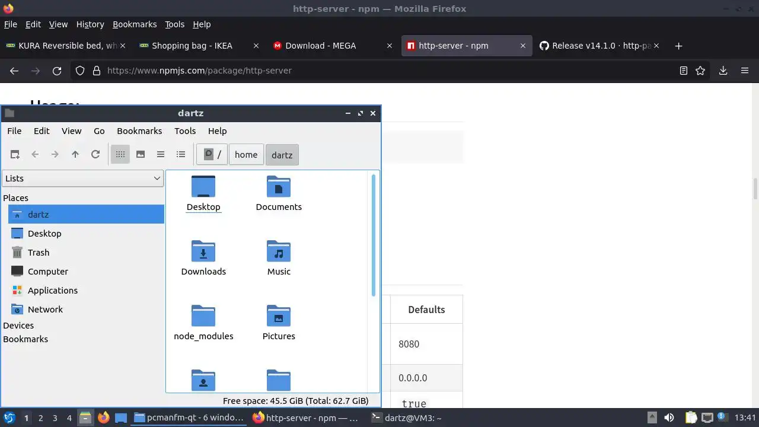Go back in file manager toolbar
Image resolution: width=759 pixels, height=427 pixels.
pos(35,154)
